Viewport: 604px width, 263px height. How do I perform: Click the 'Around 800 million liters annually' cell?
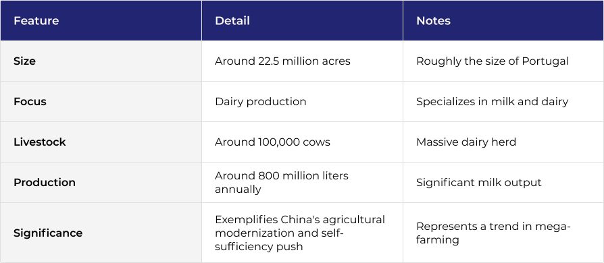(282, 182)
